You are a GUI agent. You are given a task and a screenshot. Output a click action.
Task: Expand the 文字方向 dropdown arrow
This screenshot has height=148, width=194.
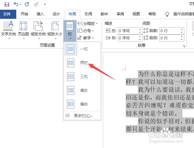[x=9, y=38]
